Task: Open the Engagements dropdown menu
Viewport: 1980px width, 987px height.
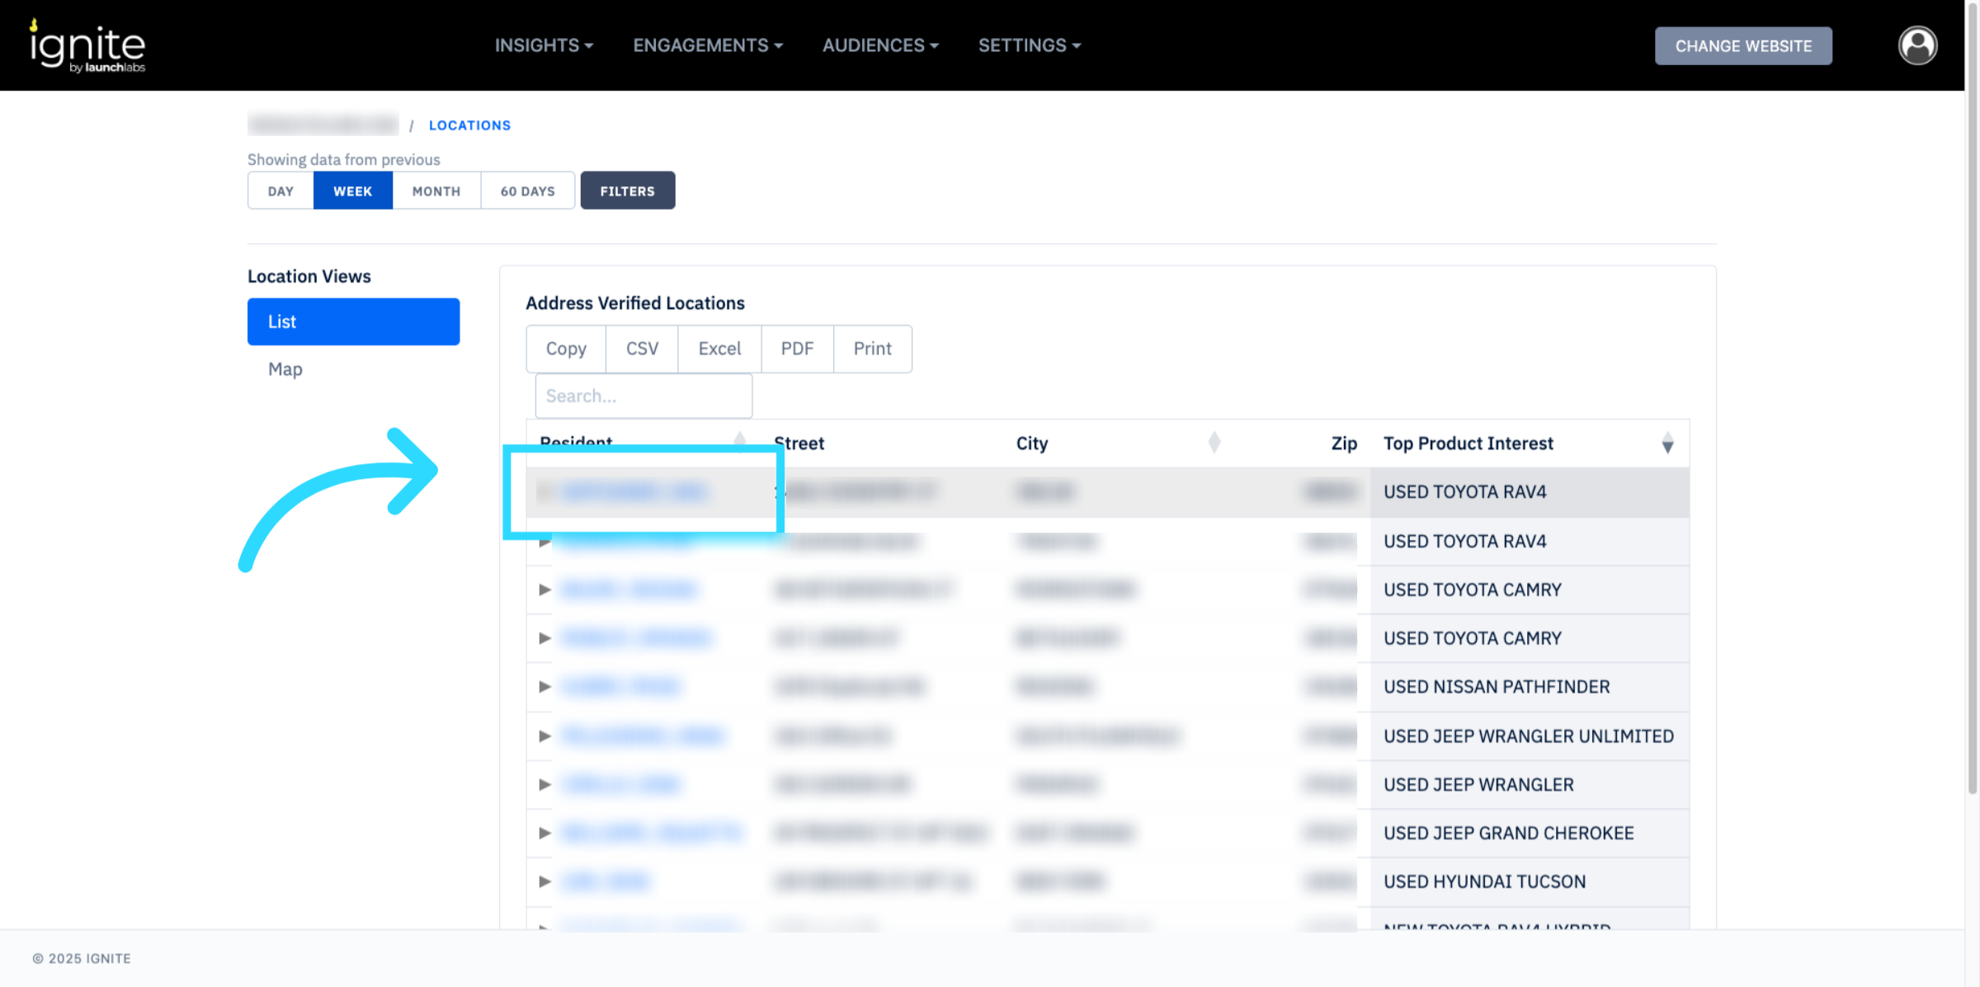Action: point(707,45)
